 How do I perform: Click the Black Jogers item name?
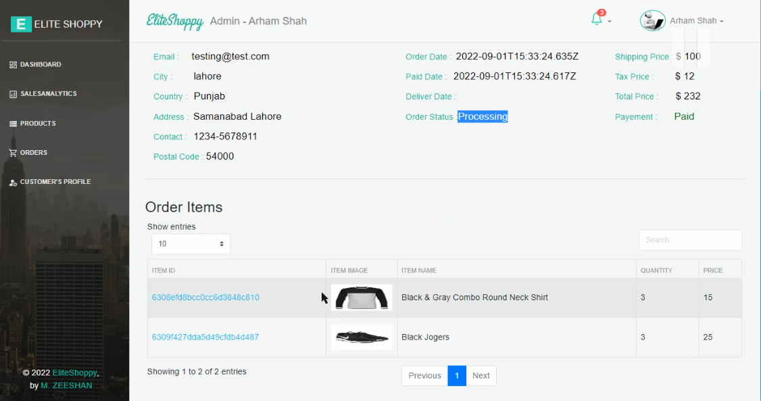425,337
